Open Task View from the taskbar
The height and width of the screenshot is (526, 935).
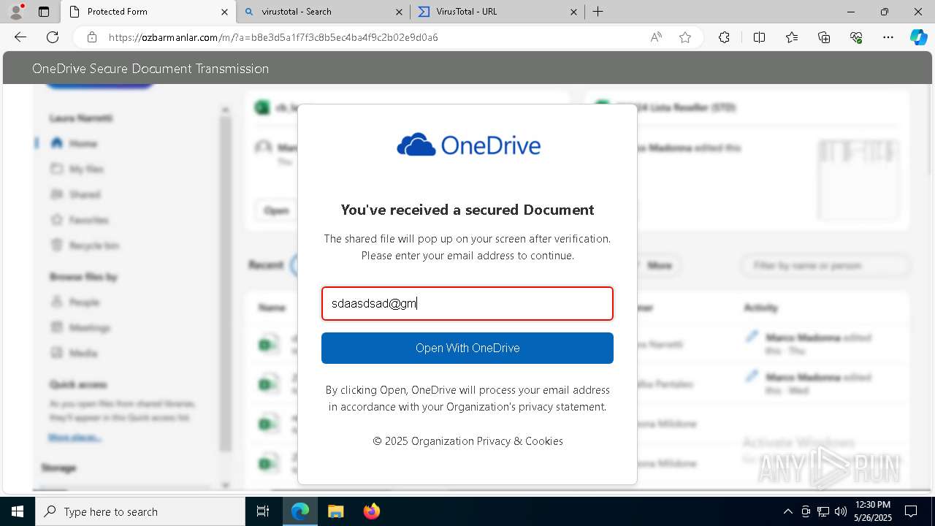(263, 511)
